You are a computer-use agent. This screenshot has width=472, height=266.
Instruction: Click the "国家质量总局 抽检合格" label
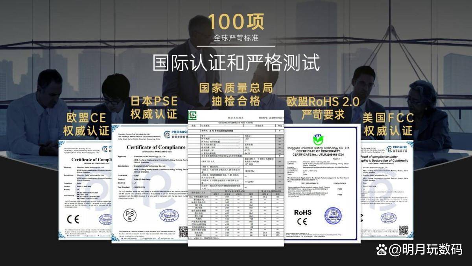coord(236,94)
